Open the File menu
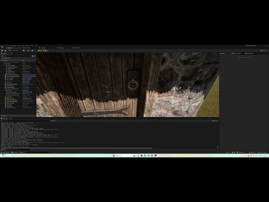269x202 pixels. coord(6,45)
